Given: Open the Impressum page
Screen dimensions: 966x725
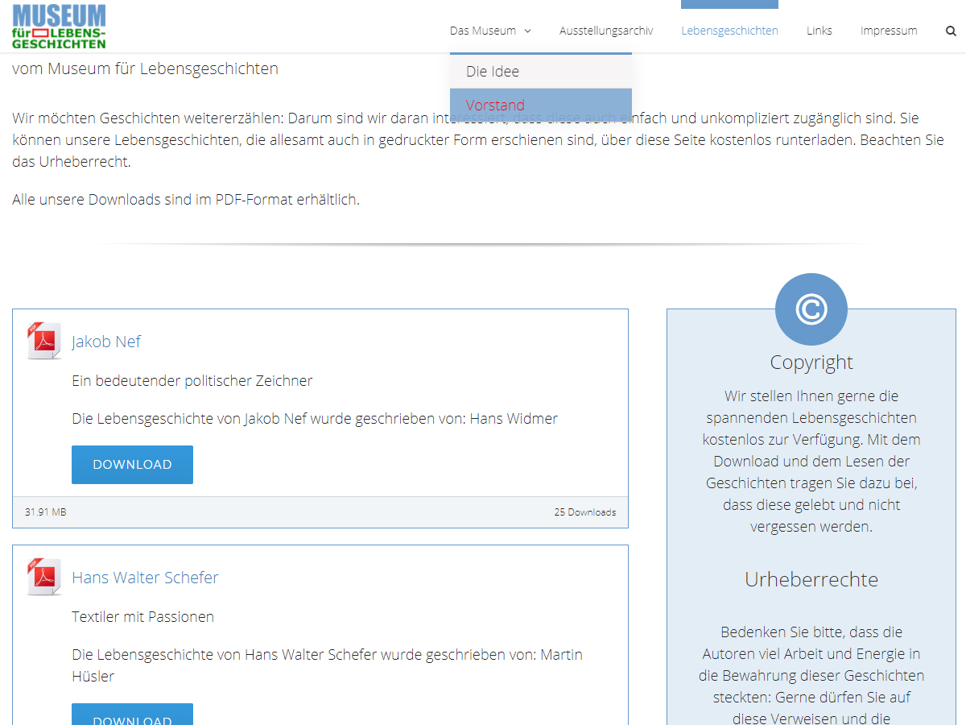Looking at the screenshot, I should point(889,31).
